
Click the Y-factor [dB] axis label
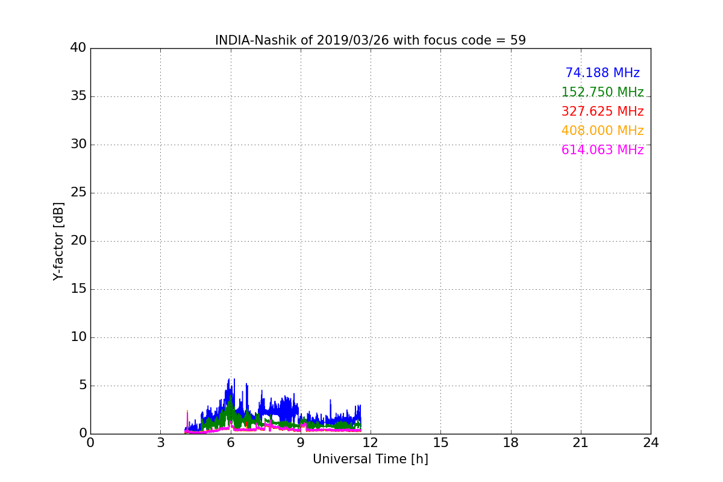[x=58, y=241]
